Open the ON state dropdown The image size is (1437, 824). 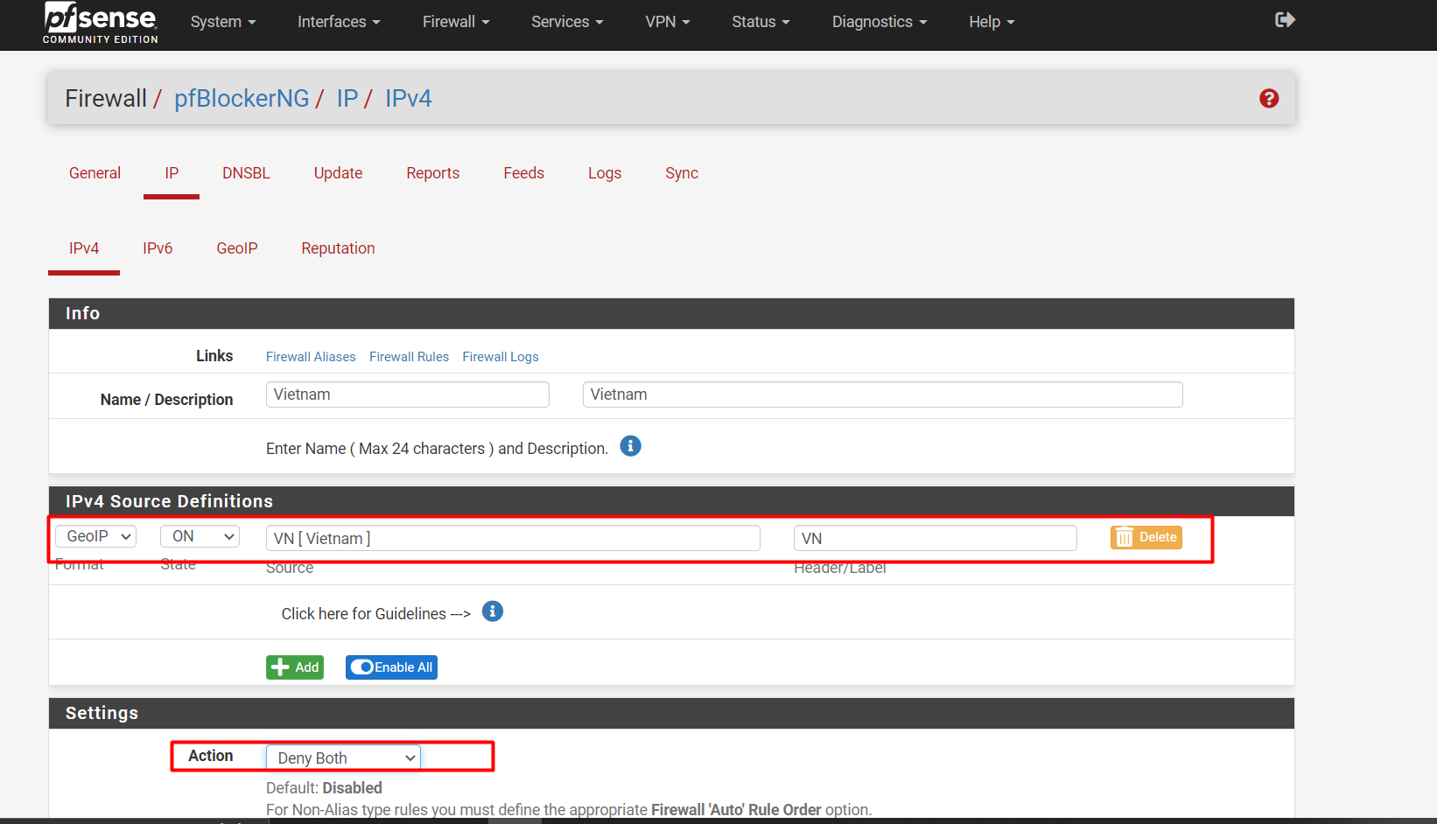(x=200, y=536)
